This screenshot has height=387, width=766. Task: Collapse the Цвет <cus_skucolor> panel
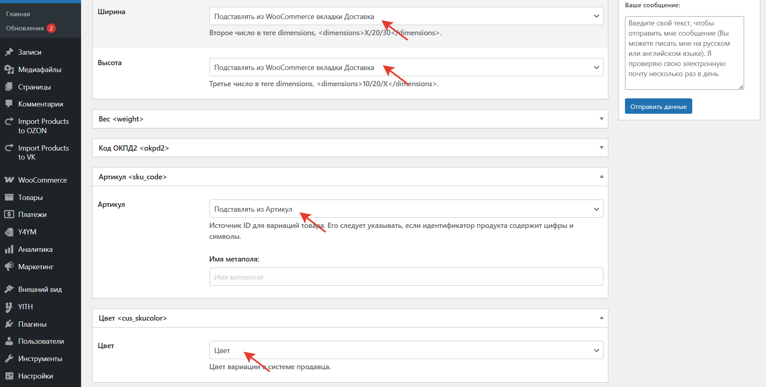click(x=601, y=318)
